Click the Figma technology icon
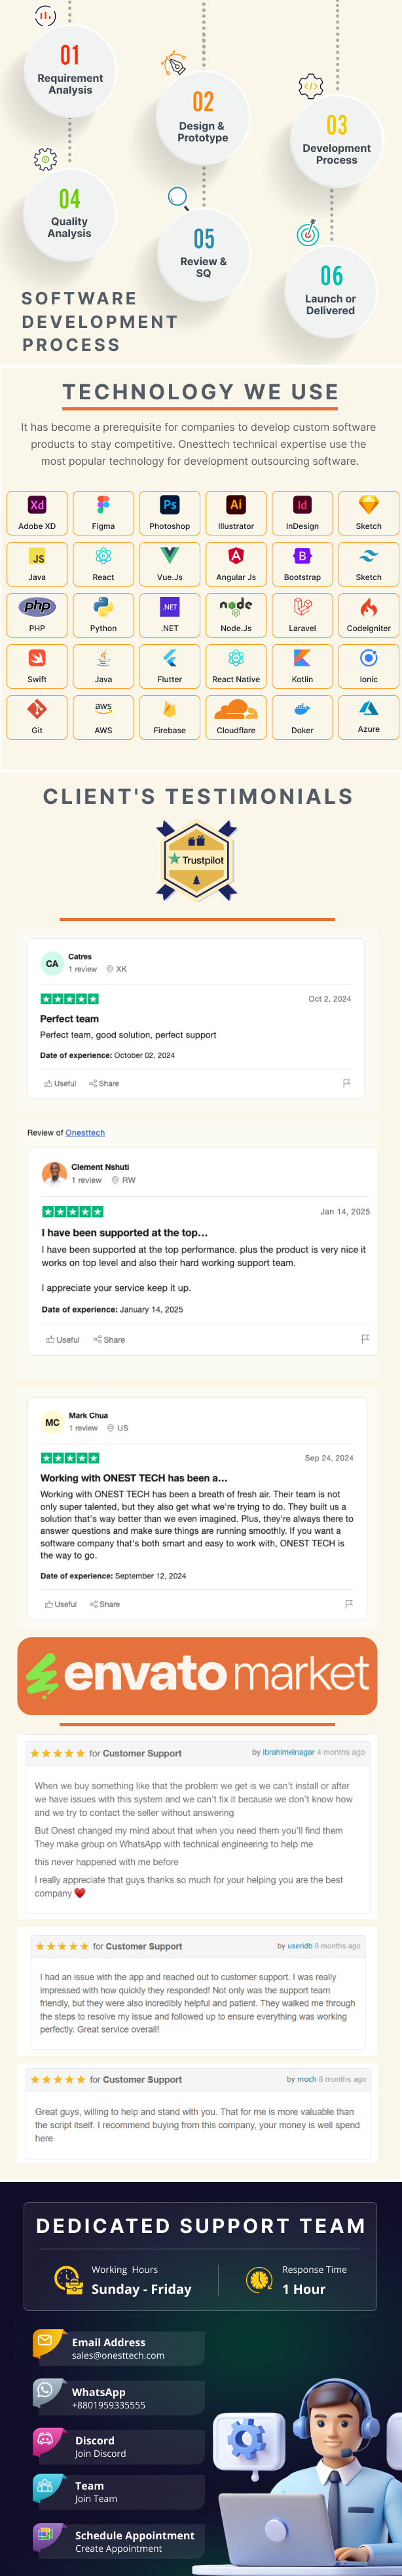Viewport: 402px width, 2576px height. pos(103,512)
